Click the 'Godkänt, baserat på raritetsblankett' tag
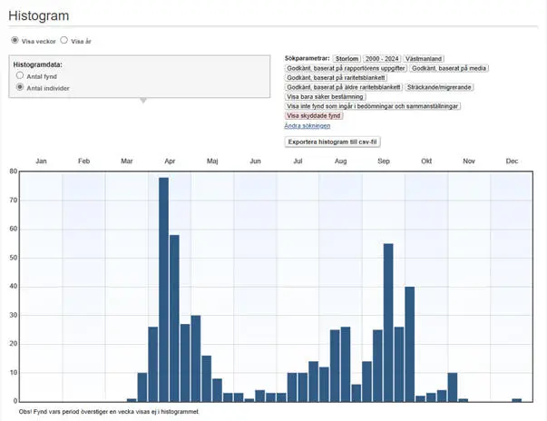The image size is (547, 421). tap(337, 77)
